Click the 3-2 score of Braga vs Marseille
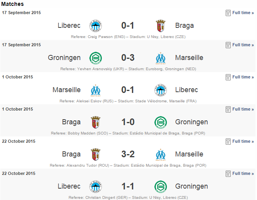Image resolution: width=257 pixels, height=200 pixels. point(128,154)
